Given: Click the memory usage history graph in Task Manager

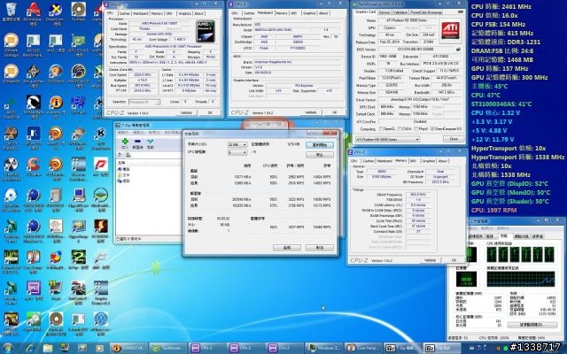Looking at the screenshot, I should pyautogui.click(x=521, y=280).
